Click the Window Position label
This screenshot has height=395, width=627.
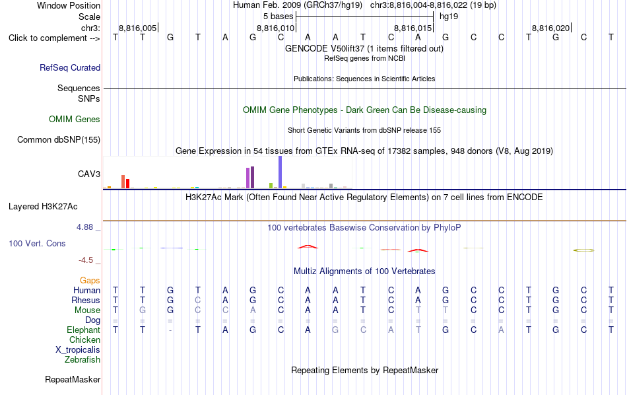click(69, 5)
